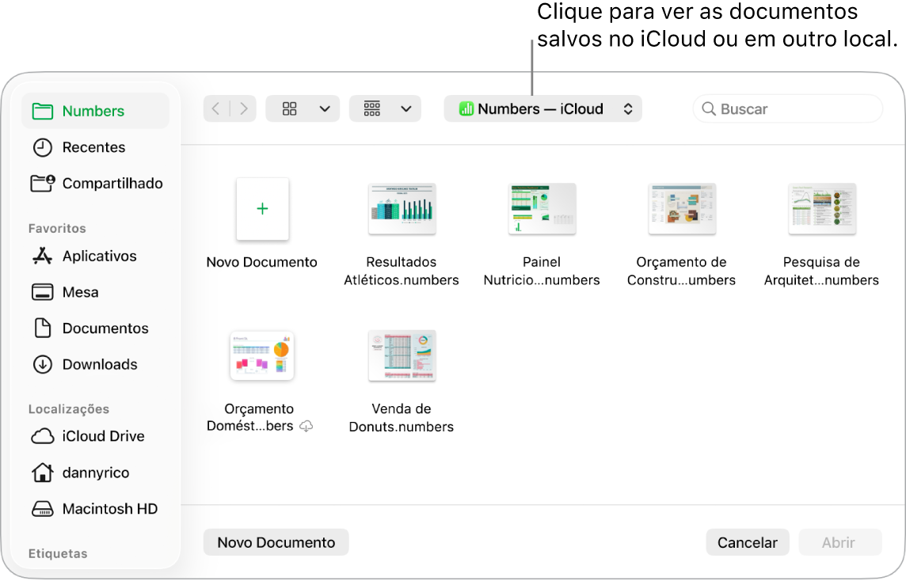Click the Cancelar button
Viewport: 906px width, 581px height.
(x=747, y=542)
